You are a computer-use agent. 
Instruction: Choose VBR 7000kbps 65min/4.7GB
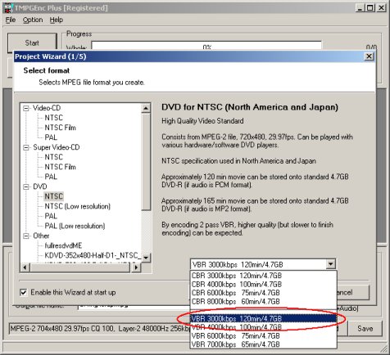coord(264,344)
